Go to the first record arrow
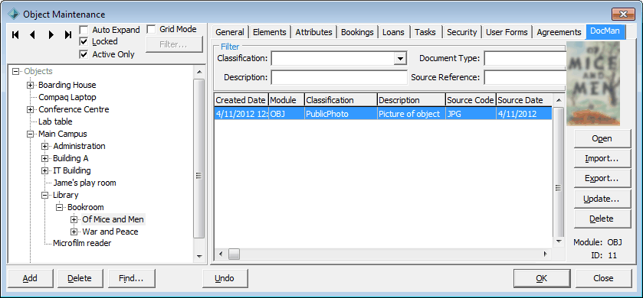This screenshot has height=298, width=643. (x=15, y=35)
